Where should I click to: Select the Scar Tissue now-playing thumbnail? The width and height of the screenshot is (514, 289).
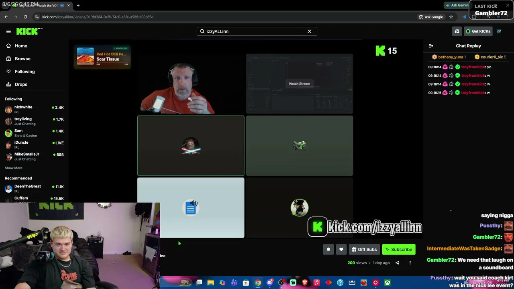click(85, 57)
